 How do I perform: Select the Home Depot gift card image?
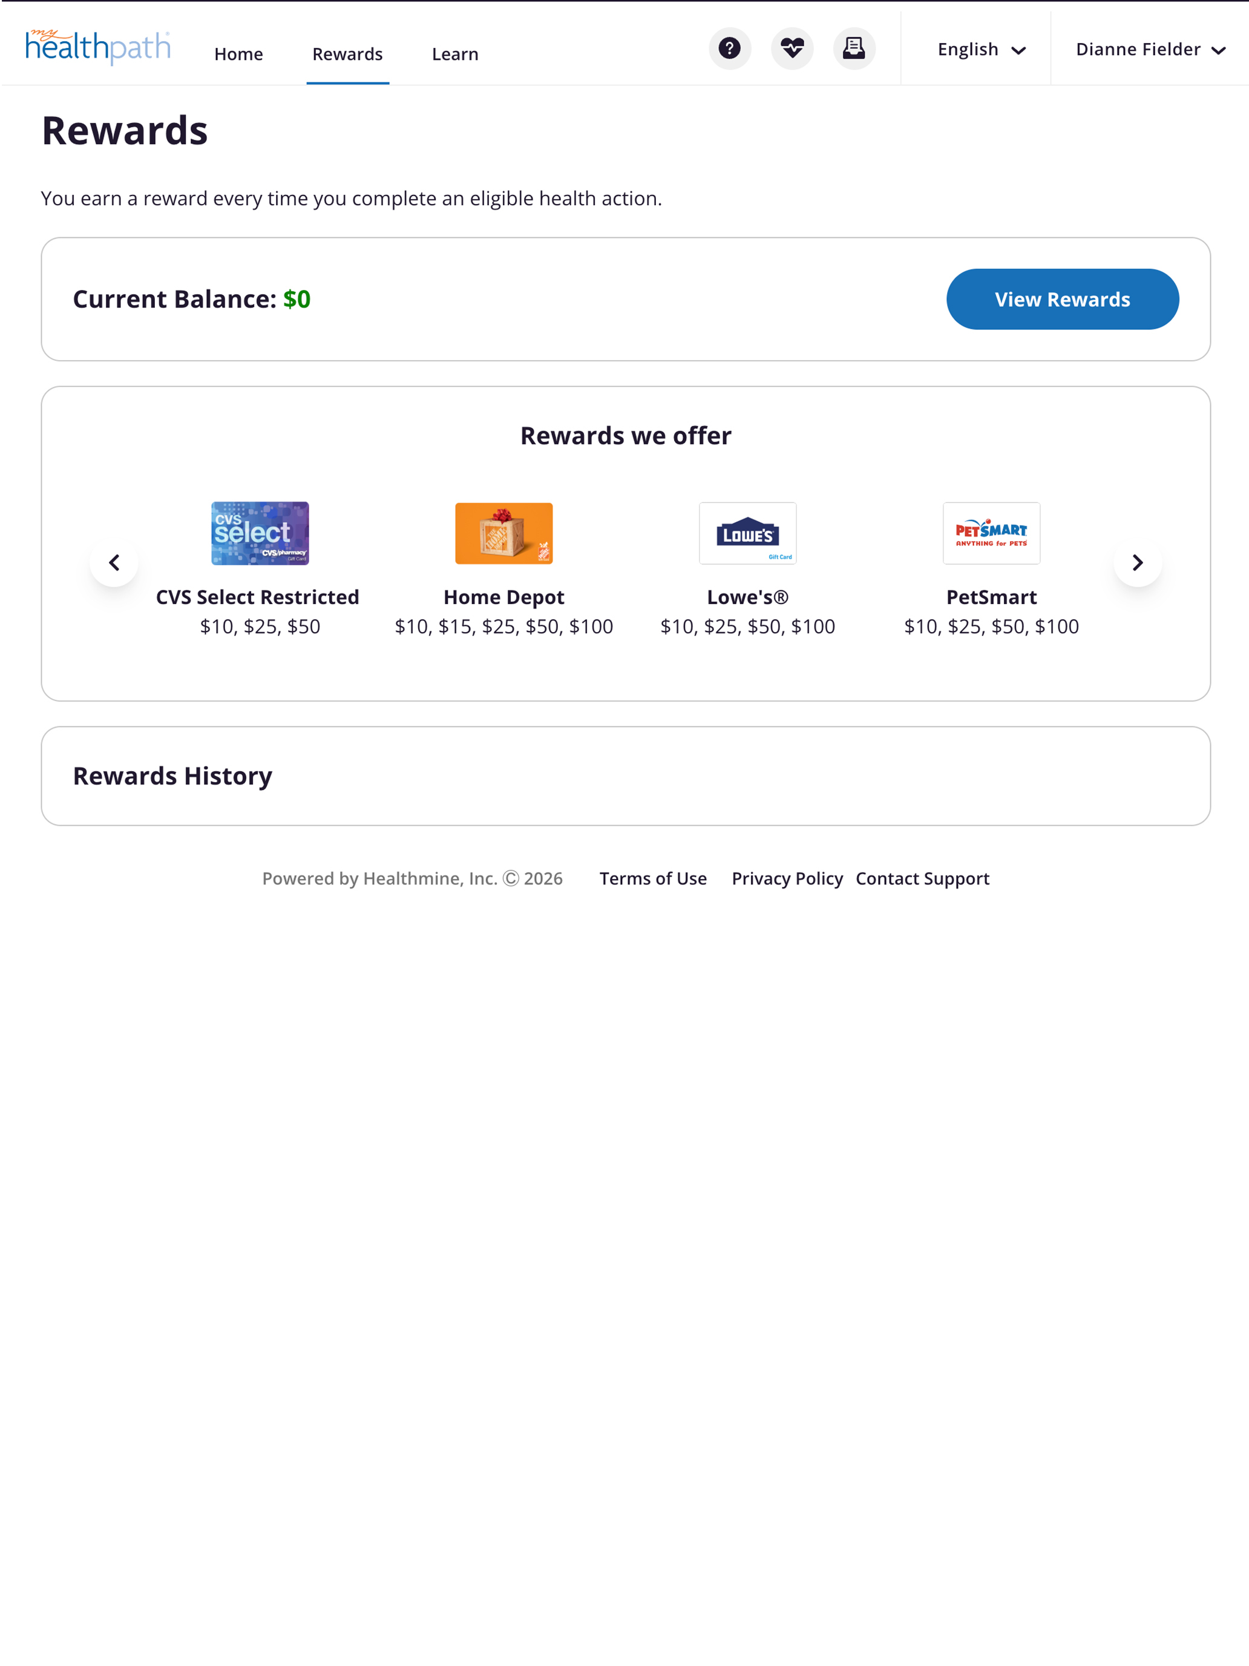pyautogui.click(x=503, y=533)
